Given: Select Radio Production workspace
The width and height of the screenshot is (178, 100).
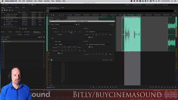Looking at the screenshot, I should tap(150, 5).
